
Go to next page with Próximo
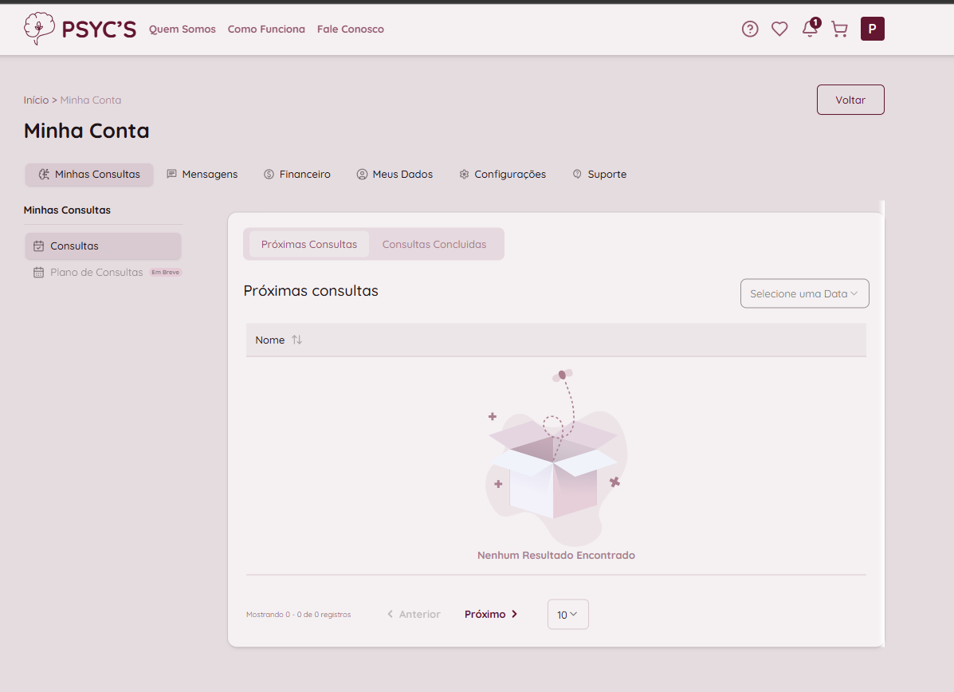click(x=491, y=614)
